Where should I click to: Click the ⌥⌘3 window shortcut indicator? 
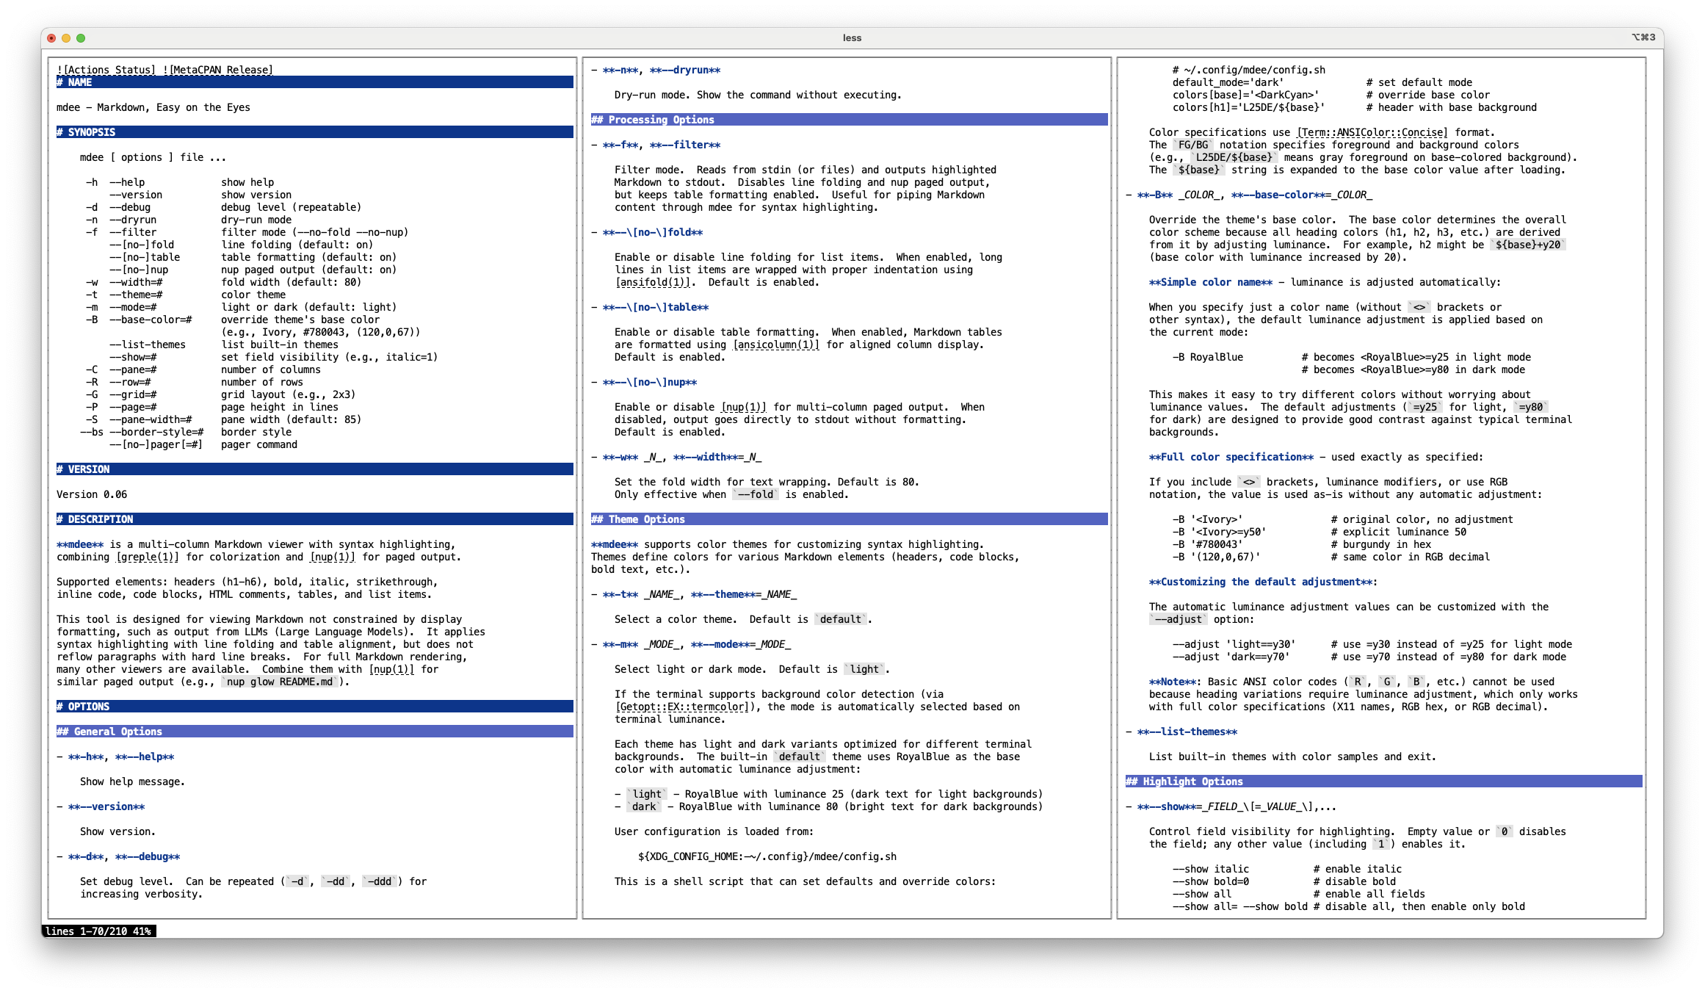pos(1643,37)
